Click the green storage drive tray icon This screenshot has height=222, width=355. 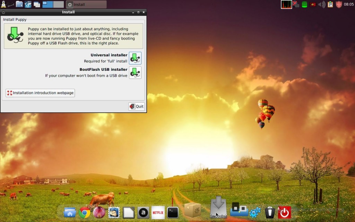304,5
